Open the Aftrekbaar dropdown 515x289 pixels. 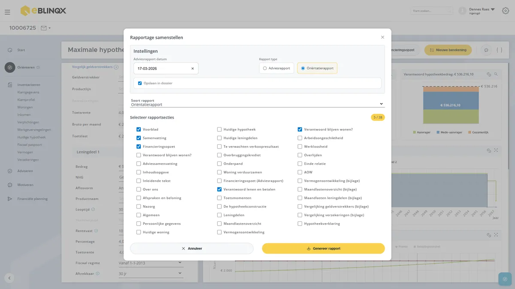click(x=151, y=273)
